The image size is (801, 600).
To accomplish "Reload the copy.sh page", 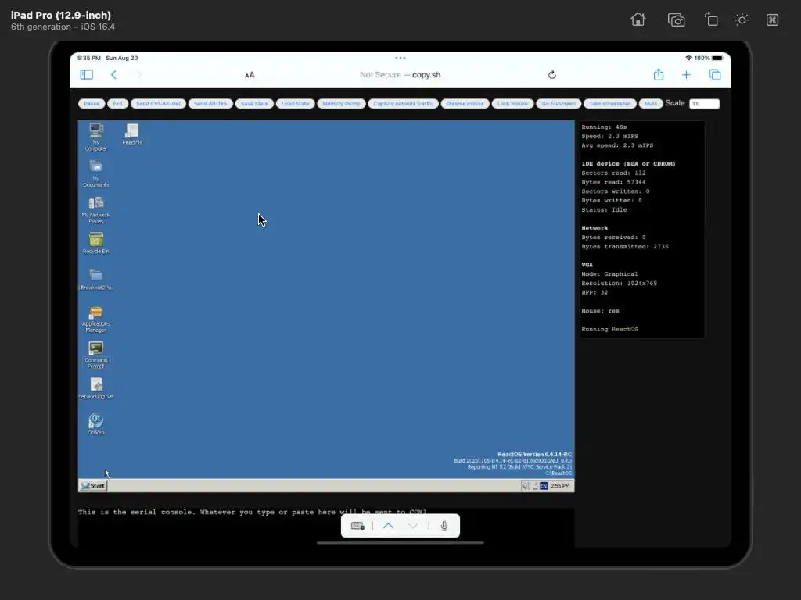I will (551, 74).
